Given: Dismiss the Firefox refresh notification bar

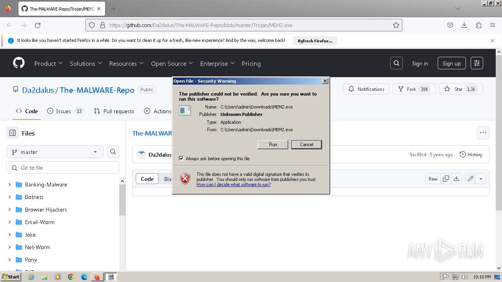Looking at the screenshot, I should coord(493,41).
